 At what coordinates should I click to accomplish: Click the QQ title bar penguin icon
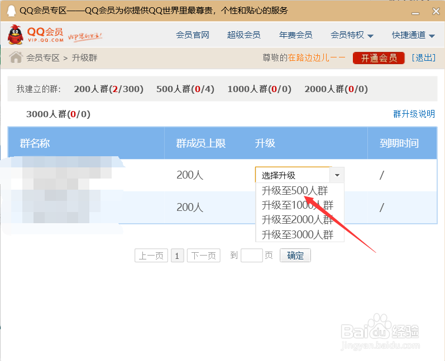(x=11, y=11)
